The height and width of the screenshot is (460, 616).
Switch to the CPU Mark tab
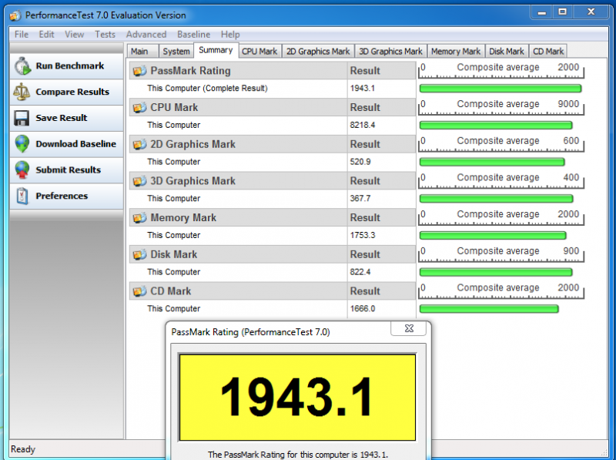coord(259,51)
